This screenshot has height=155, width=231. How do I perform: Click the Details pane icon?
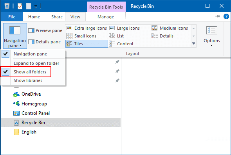pos(31,42)
